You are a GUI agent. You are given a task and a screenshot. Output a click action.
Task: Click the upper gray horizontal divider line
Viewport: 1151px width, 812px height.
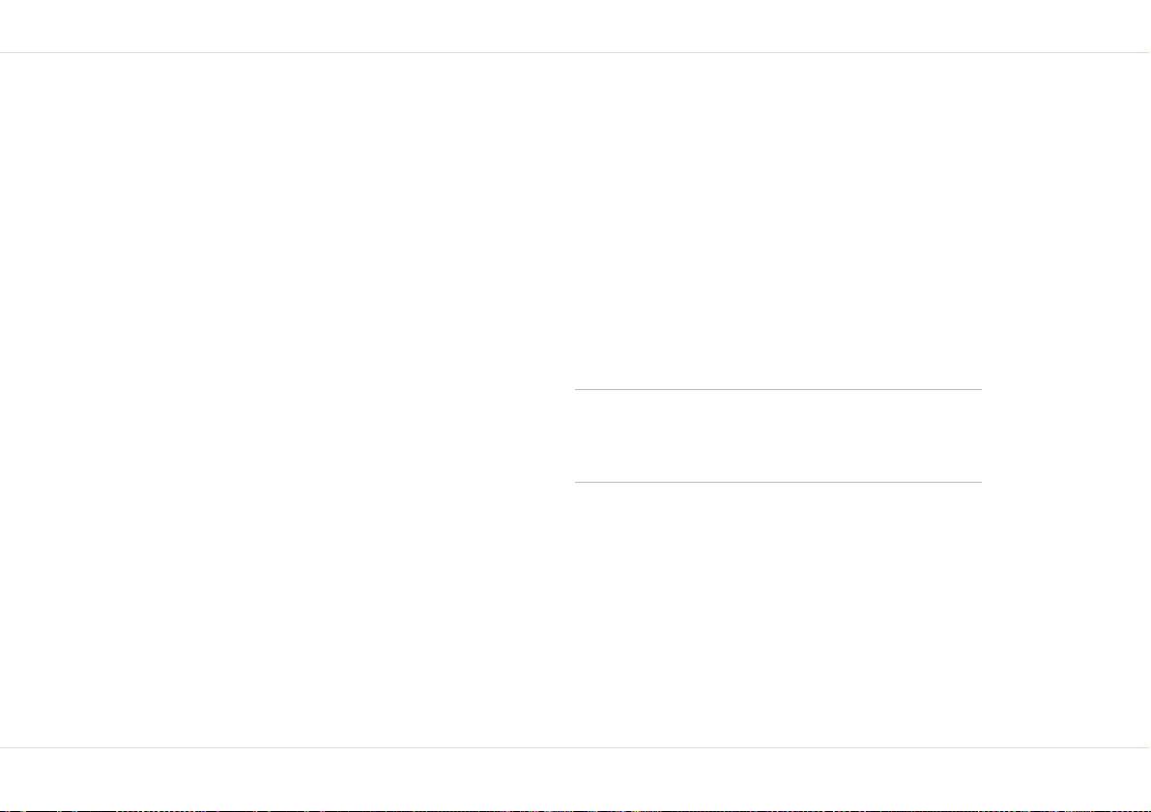click(x=778, y=389)
